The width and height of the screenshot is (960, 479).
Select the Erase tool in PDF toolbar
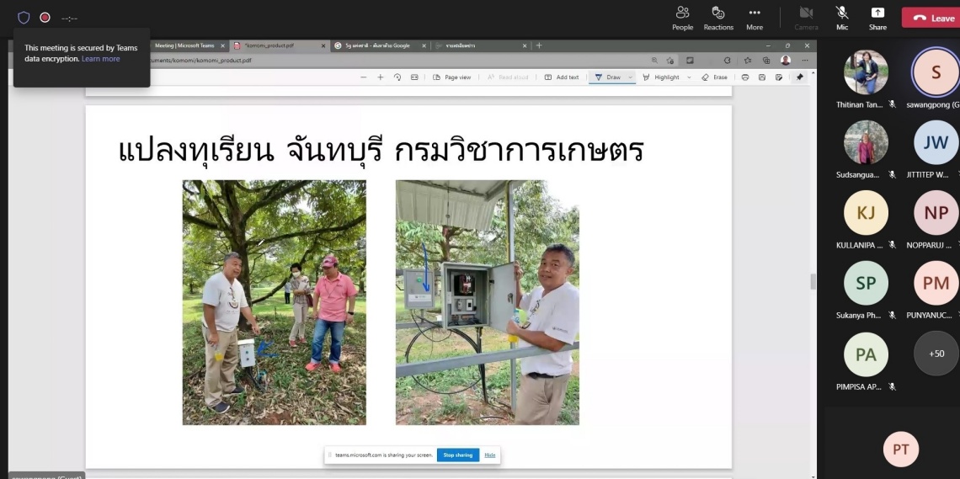click(x=714, y=77)
